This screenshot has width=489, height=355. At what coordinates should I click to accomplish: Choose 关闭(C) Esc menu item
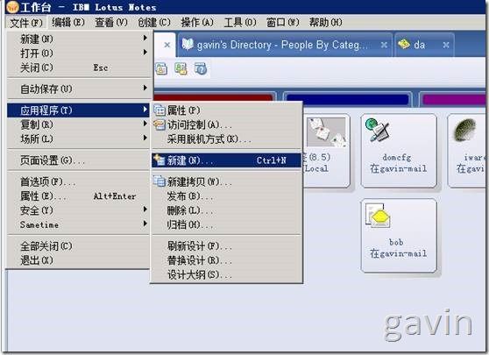point(79,67)
